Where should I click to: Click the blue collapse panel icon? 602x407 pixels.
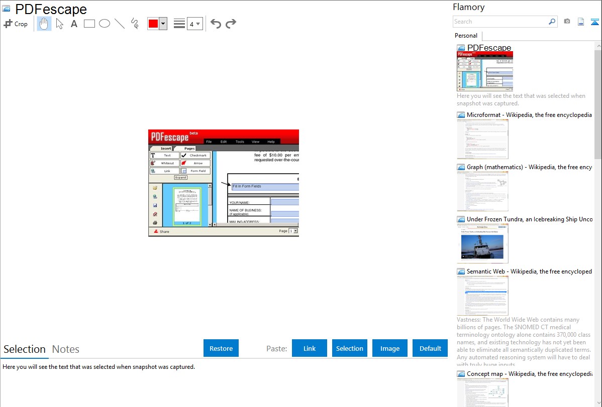click(x=594, y=22)
